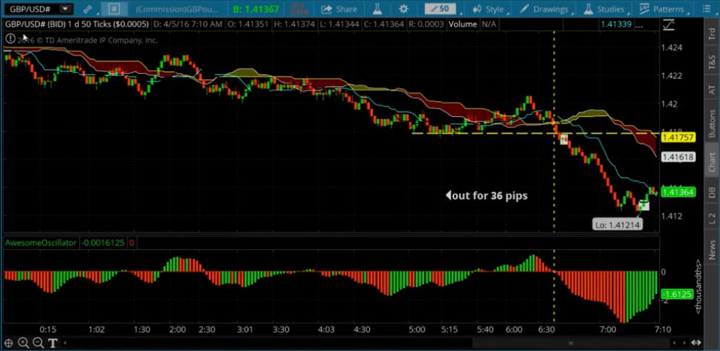This screenshot has height=351, width=720.
Task: Click the chart mode icon above price axis
Action: (669, 25)
